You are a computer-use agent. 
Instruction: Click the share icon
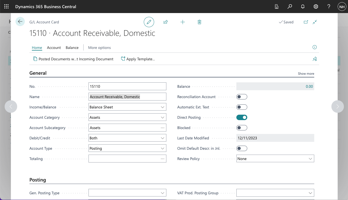point(166,22)
